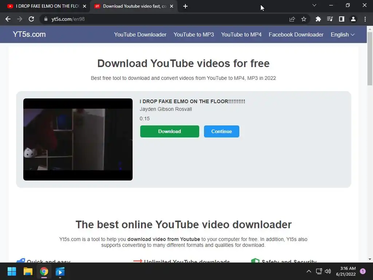Show hidden system tray icons
373x280 pixels.
tap(309, 271)
